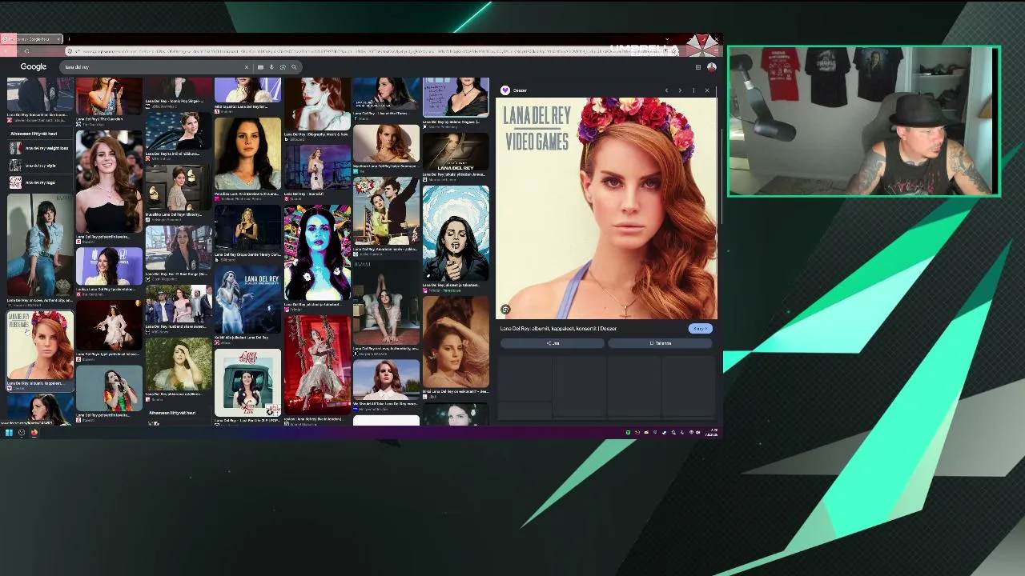Screen dimensions: 1025x576
Task: Click the browser icon in the taskbar
Action: tap(34, 433)
